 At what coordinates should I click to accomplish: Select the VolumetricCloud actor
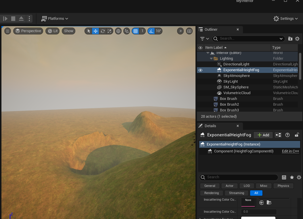click(x=237, y=93)
